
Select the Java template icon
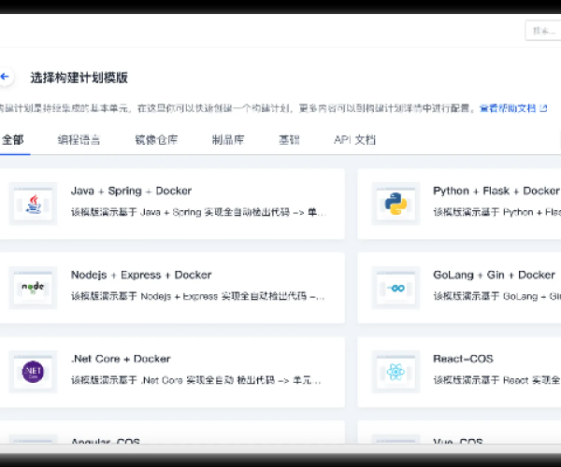tap(33, 203)
